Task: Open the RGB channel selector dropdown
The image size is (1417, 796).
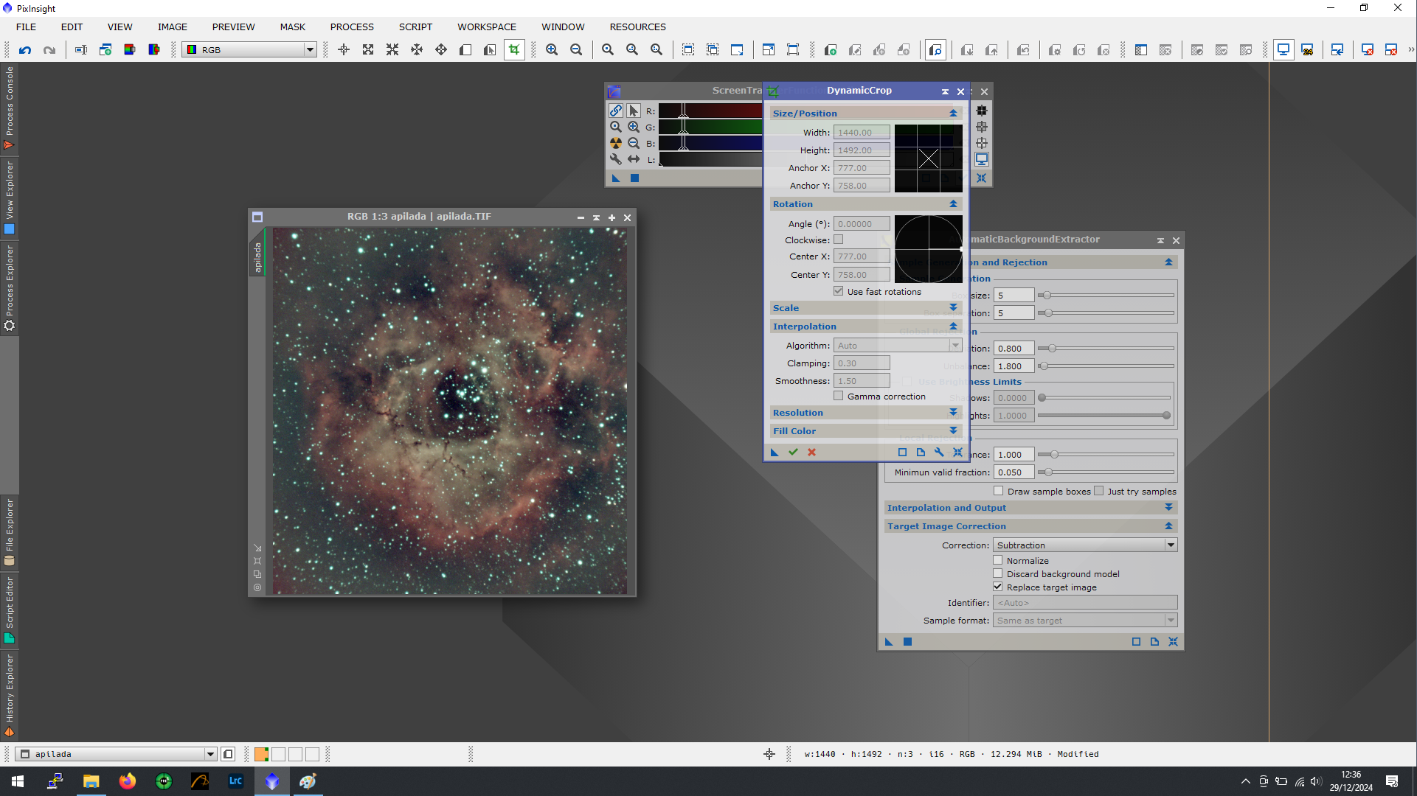Action: pos(249,50)
